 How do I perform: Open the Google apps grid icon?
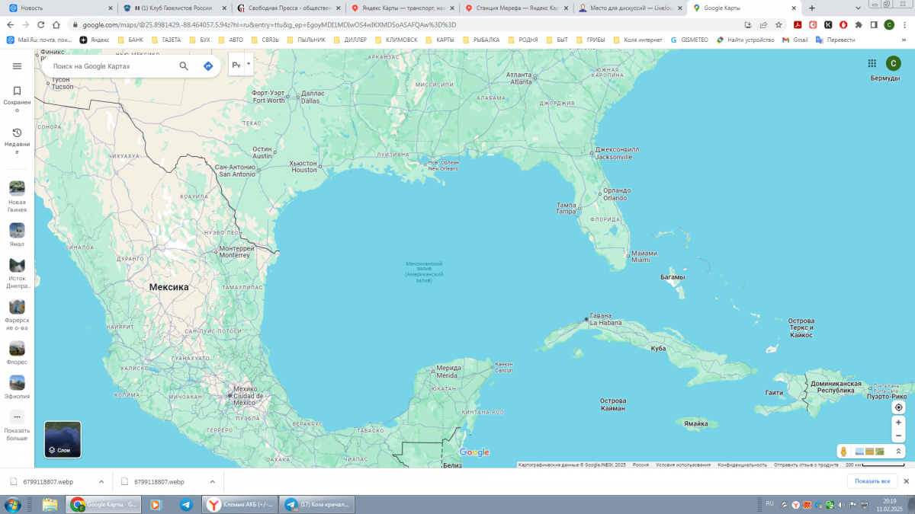click(872, 64)
